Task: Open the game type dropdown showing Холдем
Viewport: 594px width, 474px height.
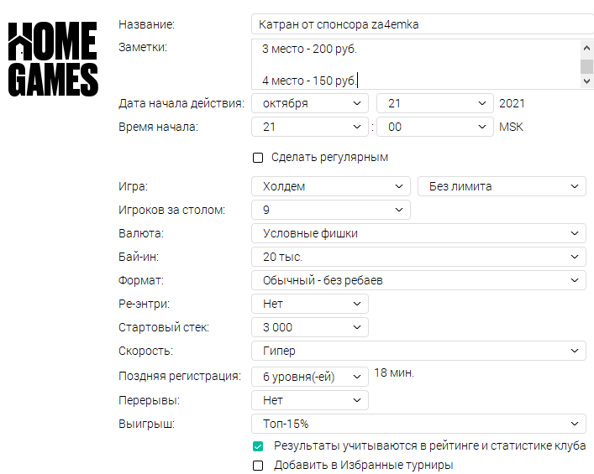Action: [331, 186]
